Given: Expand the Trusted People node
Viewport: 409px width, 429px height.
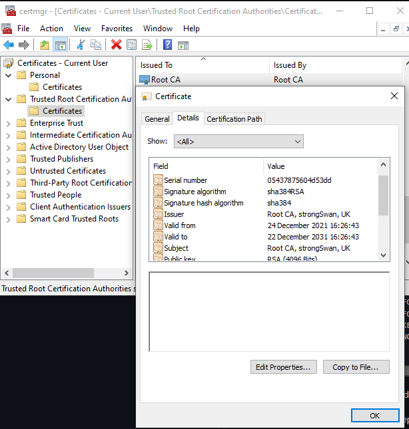Looking at the screenshot, I should [9, 196].
